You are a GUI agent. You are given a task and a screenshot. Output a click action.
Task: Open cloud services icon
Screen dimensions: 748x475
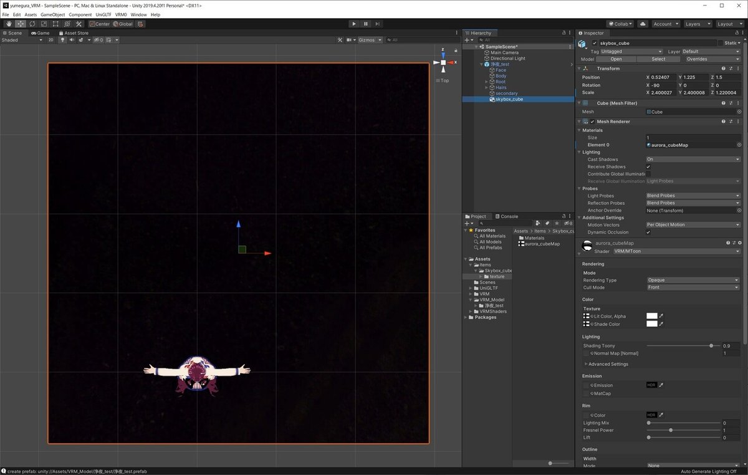tap(642, 24)
